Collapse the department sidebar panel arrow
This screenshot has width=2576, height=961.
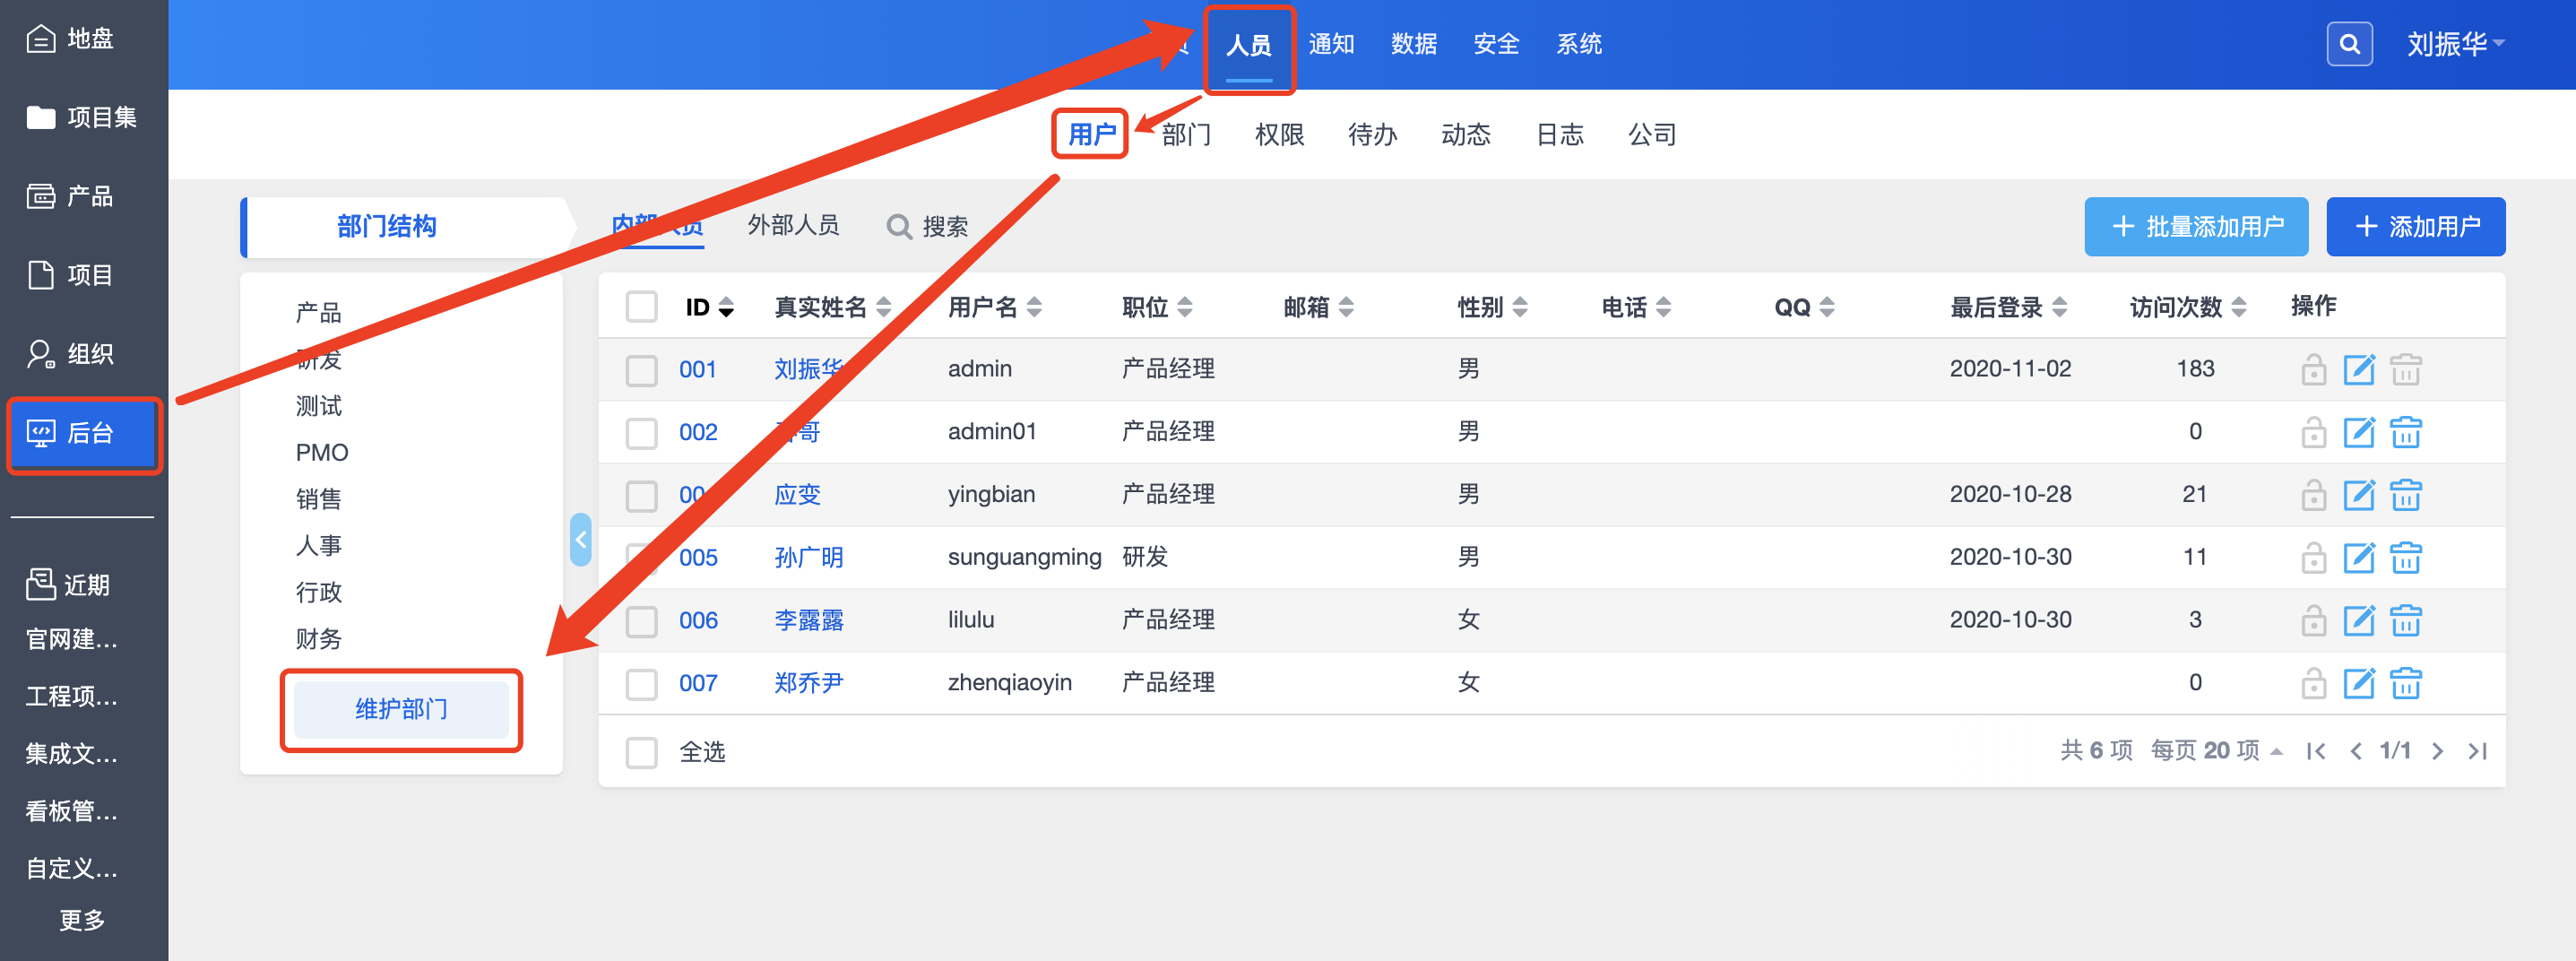pyautogui.click(x=580, y=540)
